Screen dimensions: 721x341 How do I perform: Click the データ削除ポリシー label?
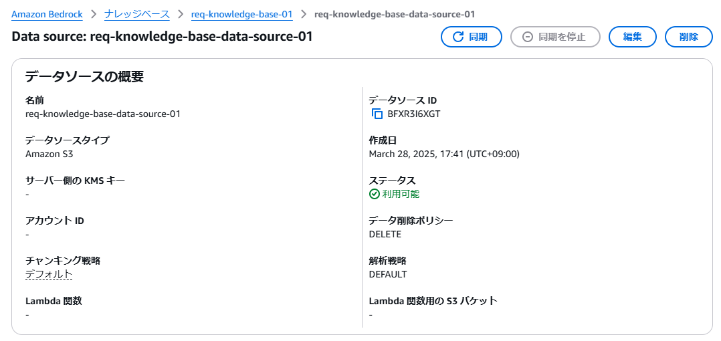411,221
